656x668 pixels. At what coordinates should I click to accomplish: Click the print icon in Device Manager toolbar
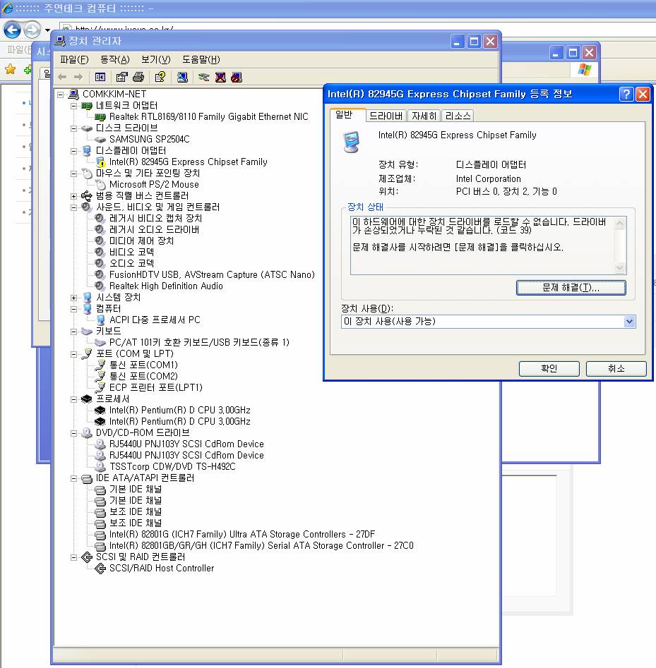(x=138, y=77)
